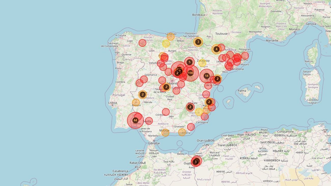The width and height of the screenshot is (331, 186).
Task: Click the orange 3 cluster near Pamplona
Action: coord(198,42)
